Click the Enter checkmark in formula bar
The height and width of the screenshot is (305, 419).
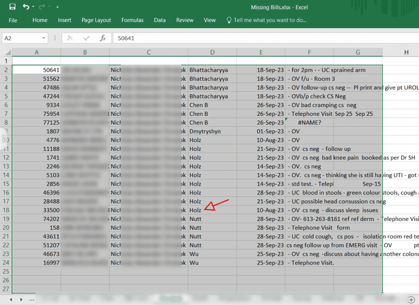coord(86,38)
